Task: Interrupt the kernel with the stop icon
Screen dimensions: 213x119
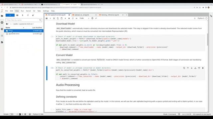Action: (x=69, y=19)
